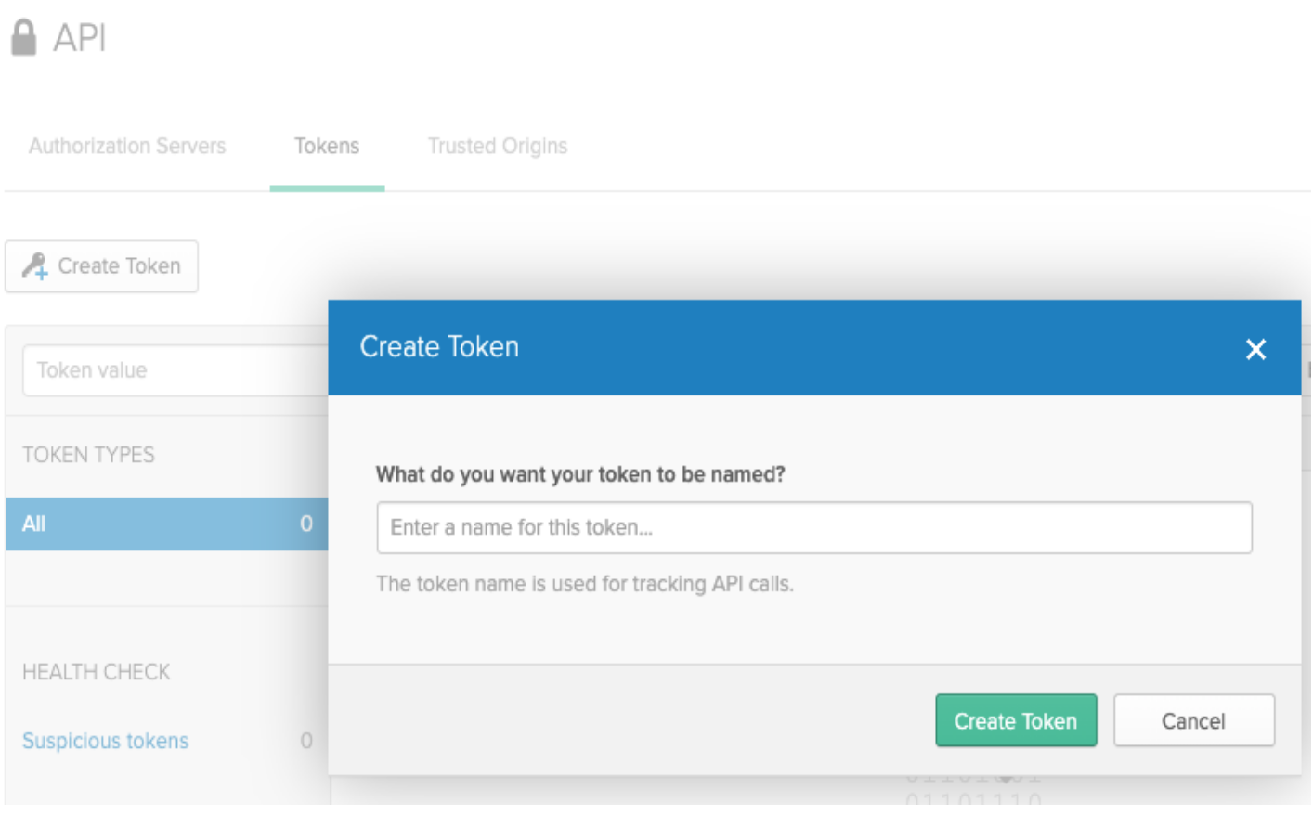Click the green Create Token button
This screenshot has width=1313, height=815.
pyautogui.click(x=1016, y=720)
